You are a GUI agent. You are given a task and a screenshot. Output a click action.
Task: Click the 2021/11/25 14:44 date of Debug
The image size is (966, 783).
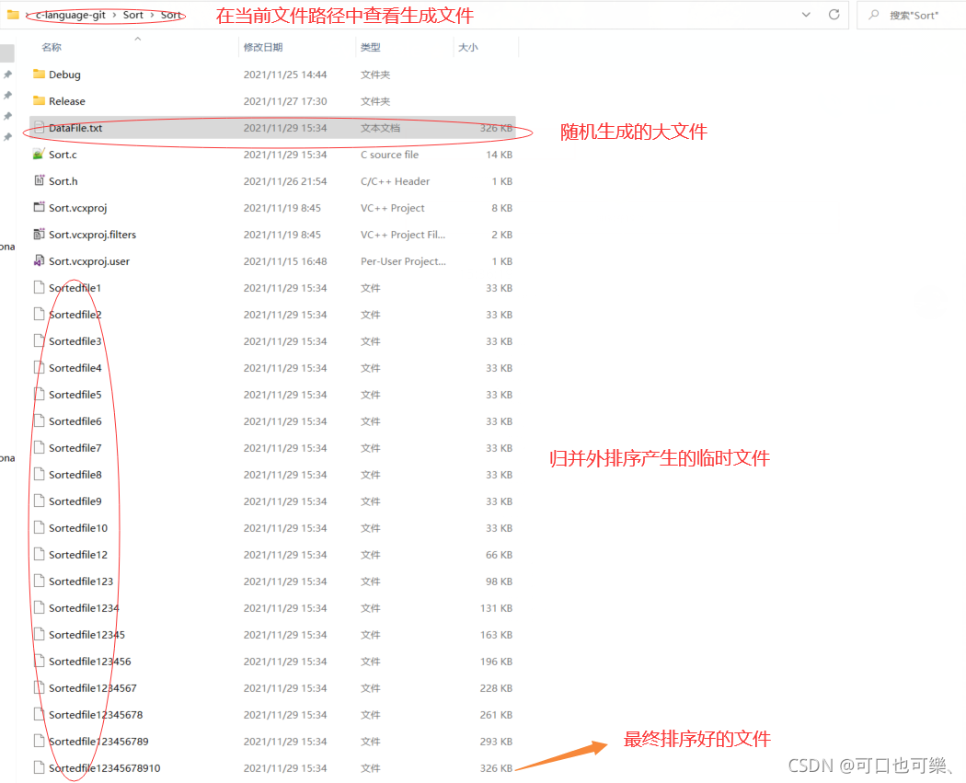click(x=284, y=74)
